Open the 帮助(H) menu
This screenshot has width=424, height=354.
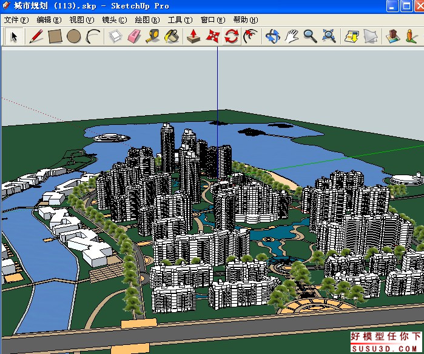[x=246, y=20]
